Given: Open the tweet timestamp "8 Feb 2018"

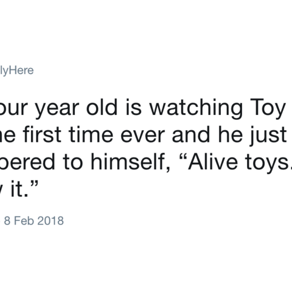Looking at the screenshot, I should (x=34, y=221).
